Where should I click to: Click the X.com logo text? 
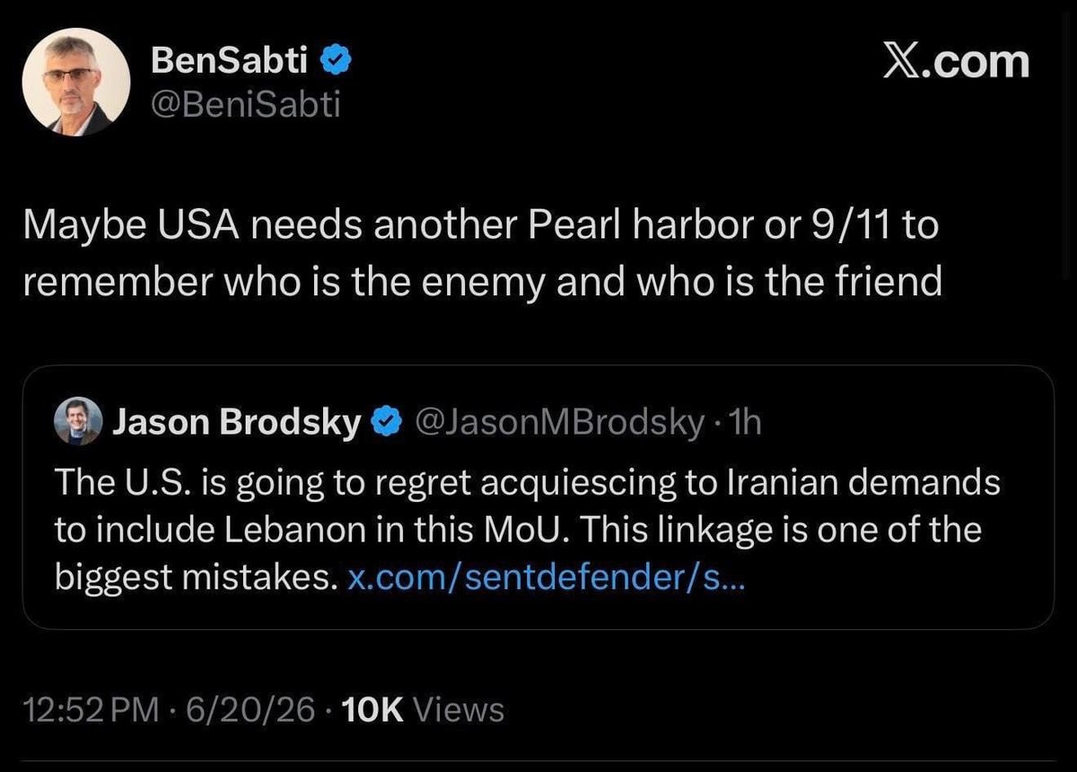[x=954, y=63]
